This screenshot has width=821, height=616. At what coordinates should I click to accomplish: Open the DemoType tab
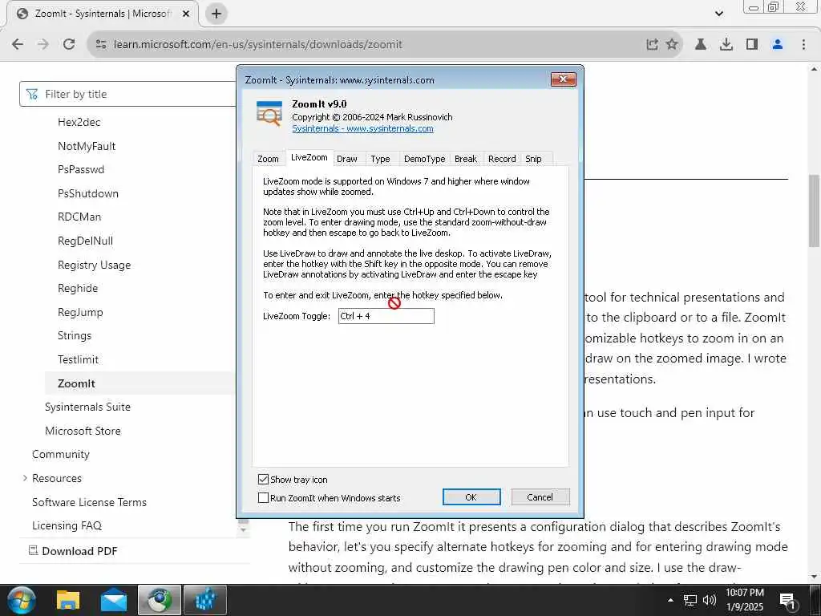425,159
